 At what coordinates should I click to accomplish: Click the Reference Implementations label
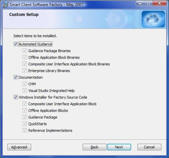pos(50,131)
